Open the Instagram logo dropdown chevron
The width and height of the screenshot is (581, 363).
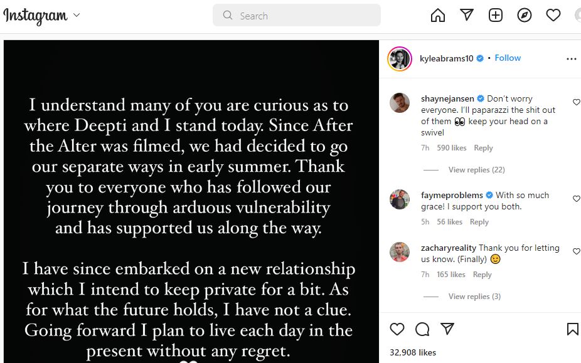click(x=77, y=15)
